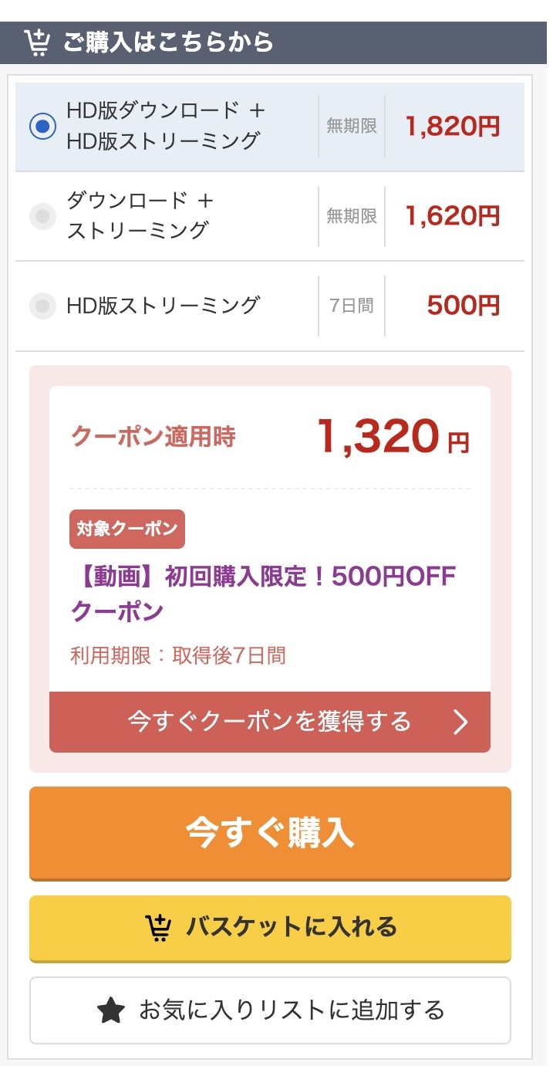Click the selected radio indicator for HD版ダウンロード
The height and width of the screenshot is (1066, 553).
[42, 126]
